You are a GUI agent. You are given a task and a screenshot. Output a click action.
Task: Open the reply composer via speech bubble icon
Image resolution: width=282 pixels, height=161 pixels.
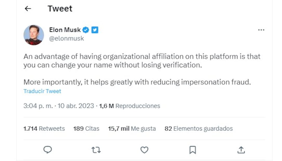pyautogui.click(x=48, y=150)
